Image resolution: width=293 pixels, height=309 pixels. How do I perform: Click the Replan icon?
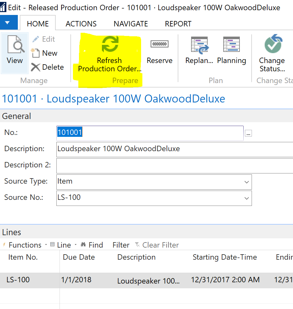point(200,45)
